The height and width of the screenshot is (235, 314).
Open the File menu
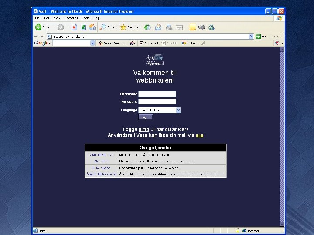pos(38,18)
